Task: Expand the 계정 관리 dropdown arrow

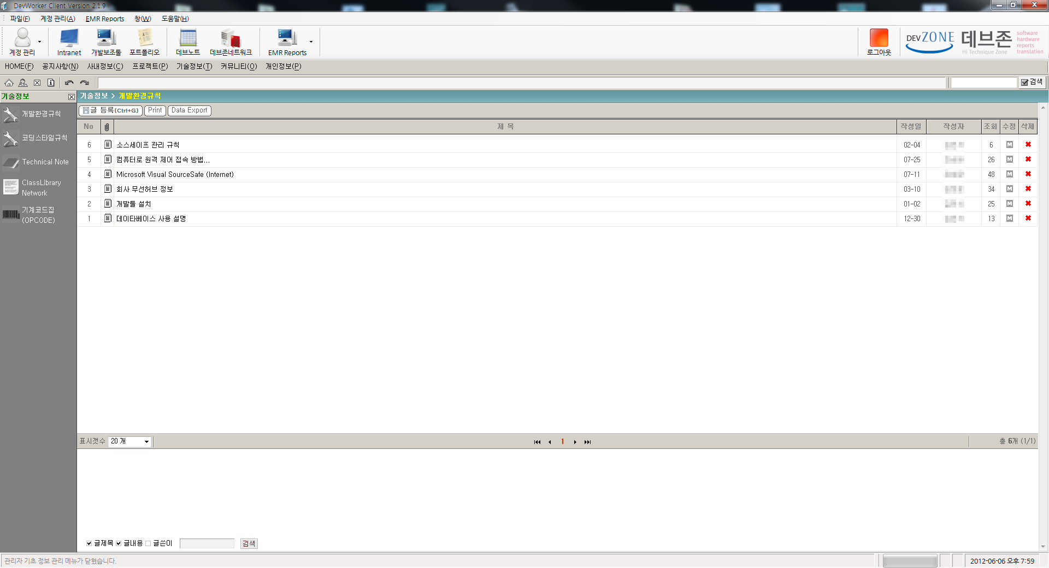Action: [x=39, y=42]
